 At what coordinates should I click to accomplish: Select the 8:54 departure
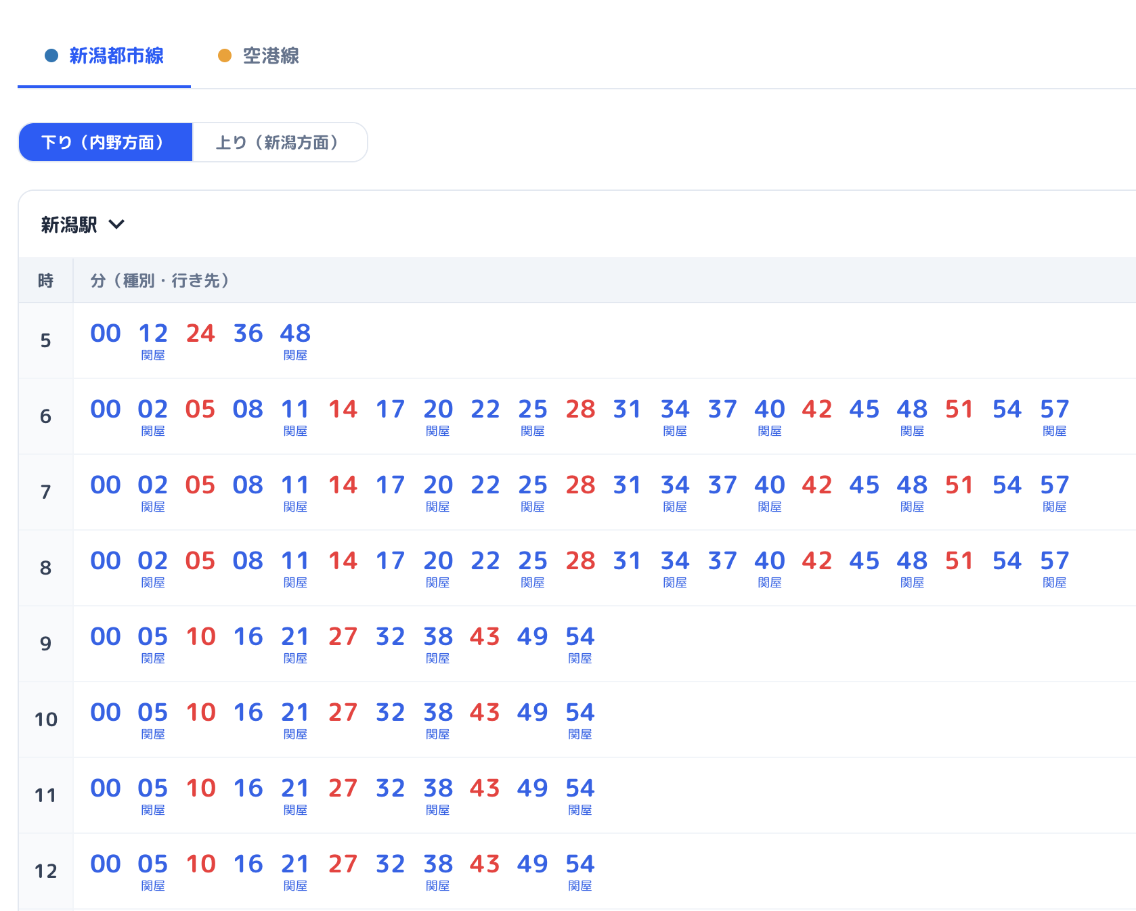[x=1007, y=560]
